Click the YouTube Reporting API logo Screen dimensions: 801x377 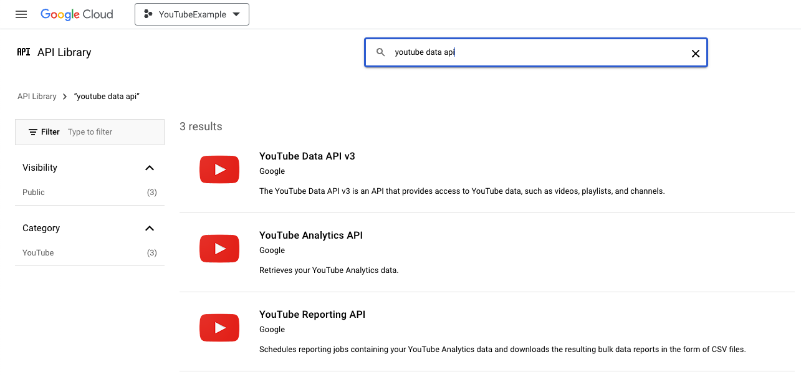coord(219,328)
